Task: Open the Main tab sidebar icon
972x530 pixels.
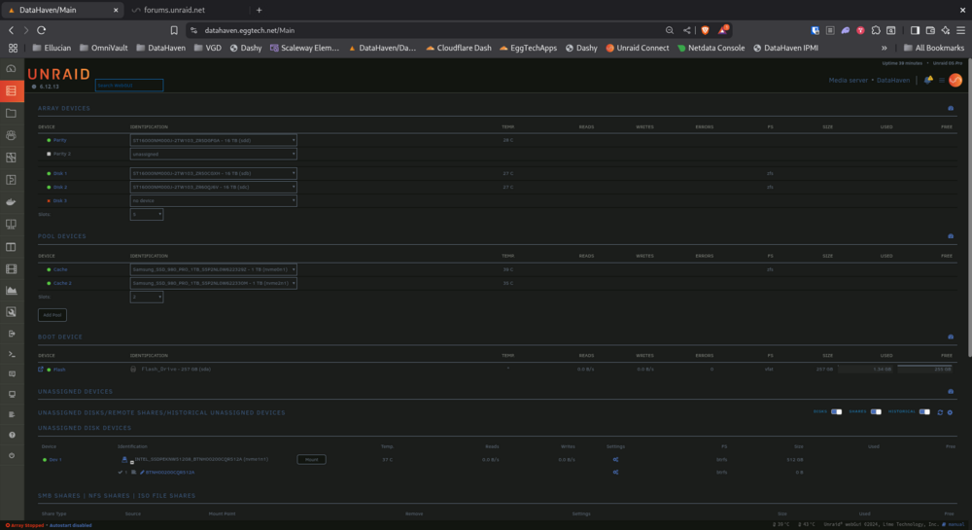Action: pos(11,91)
